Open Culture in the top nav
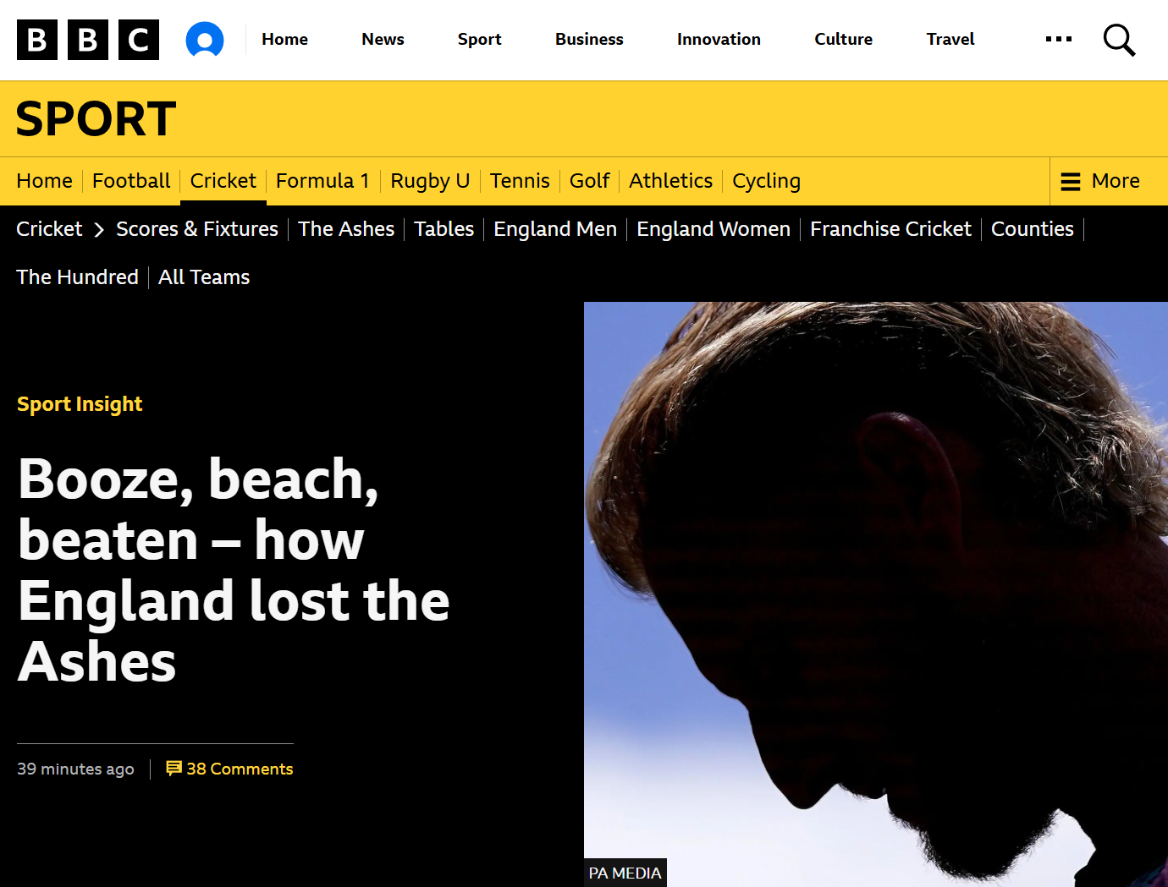This screenshot has height=887, width=1168. coord(844,39)
